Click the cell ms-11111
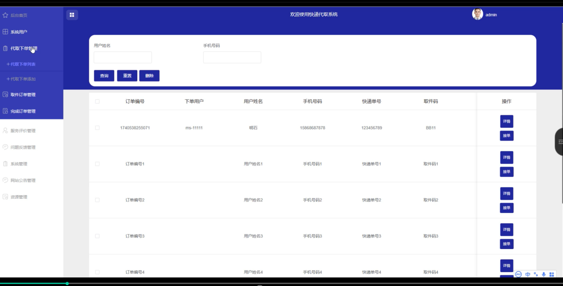 click(194, 128)
